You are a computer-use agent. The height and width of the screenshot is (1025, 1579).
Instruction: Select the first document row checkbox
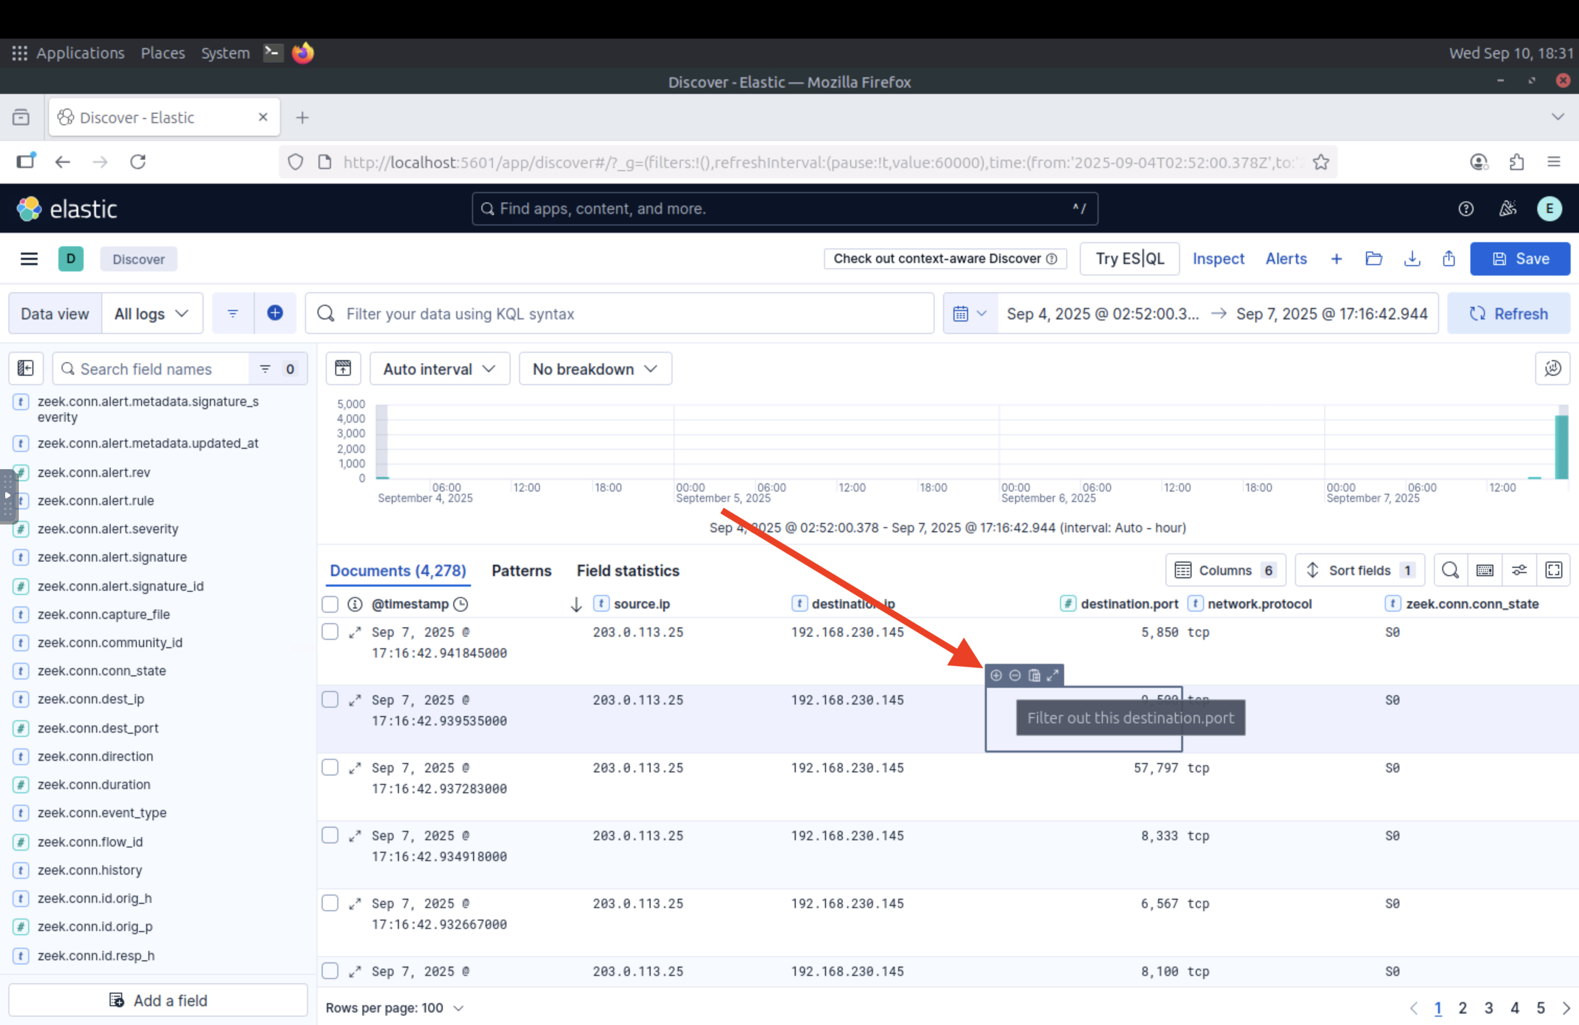pyautogui.click(x=329, y=632)
